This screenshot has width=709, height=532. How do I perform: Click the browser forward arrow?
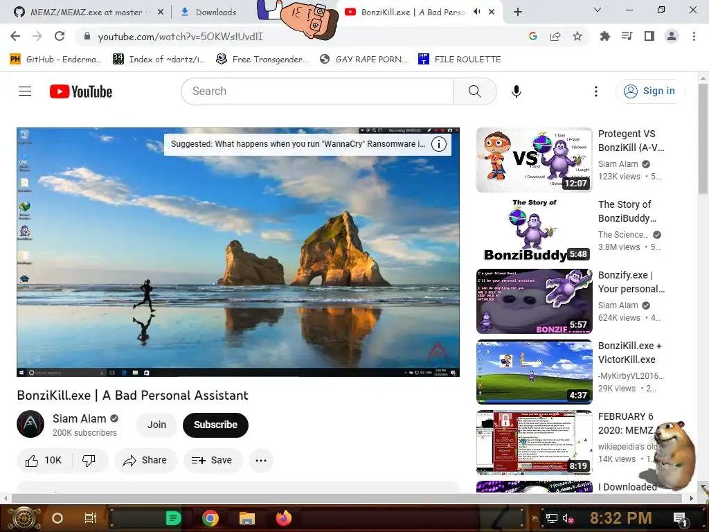pyautogui.click(x=37, y=36)
